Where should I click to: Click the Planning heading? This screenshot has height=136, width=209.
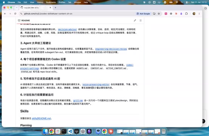pos(26,125)
